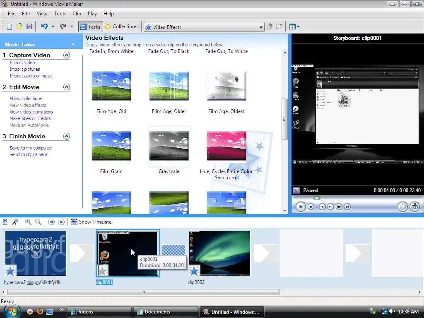Toggle the Tasks pane button
The width and height of the screenshot is (424, 318).
[x=91, y=26]
